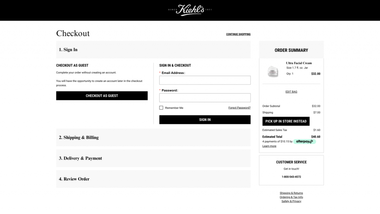Expand the Shipping & Billing section
The height and width of the screenshot is (214, 380).
pos(153,137)
